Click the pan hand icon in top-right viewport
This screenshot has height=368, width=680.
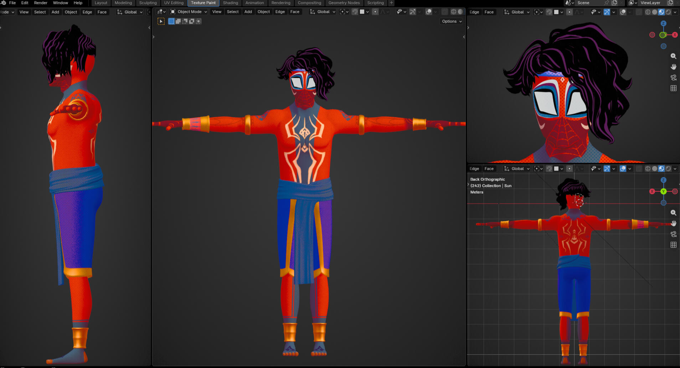coord(673,67)
